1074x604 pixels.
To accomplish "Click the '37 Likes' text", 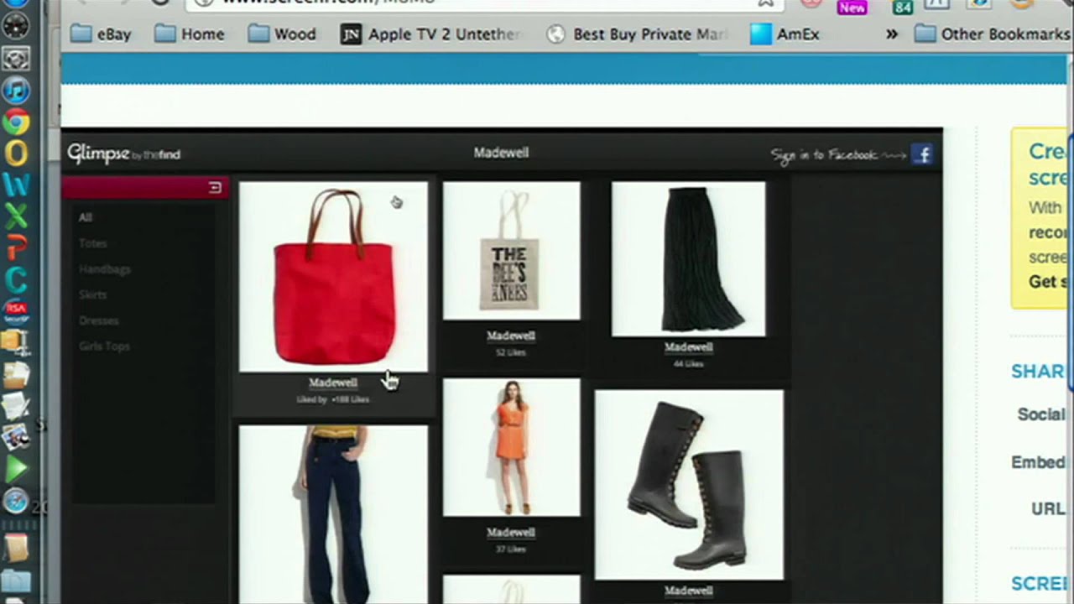I will tap(510, 549).
